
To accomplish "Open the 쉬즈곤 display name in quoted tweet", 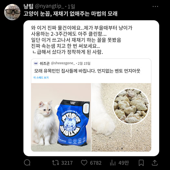I will tap(45, 63).
